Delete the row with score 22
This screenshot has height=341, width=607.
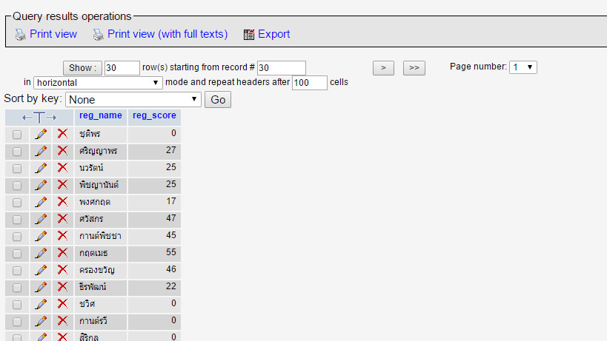(x=62, y=286)
